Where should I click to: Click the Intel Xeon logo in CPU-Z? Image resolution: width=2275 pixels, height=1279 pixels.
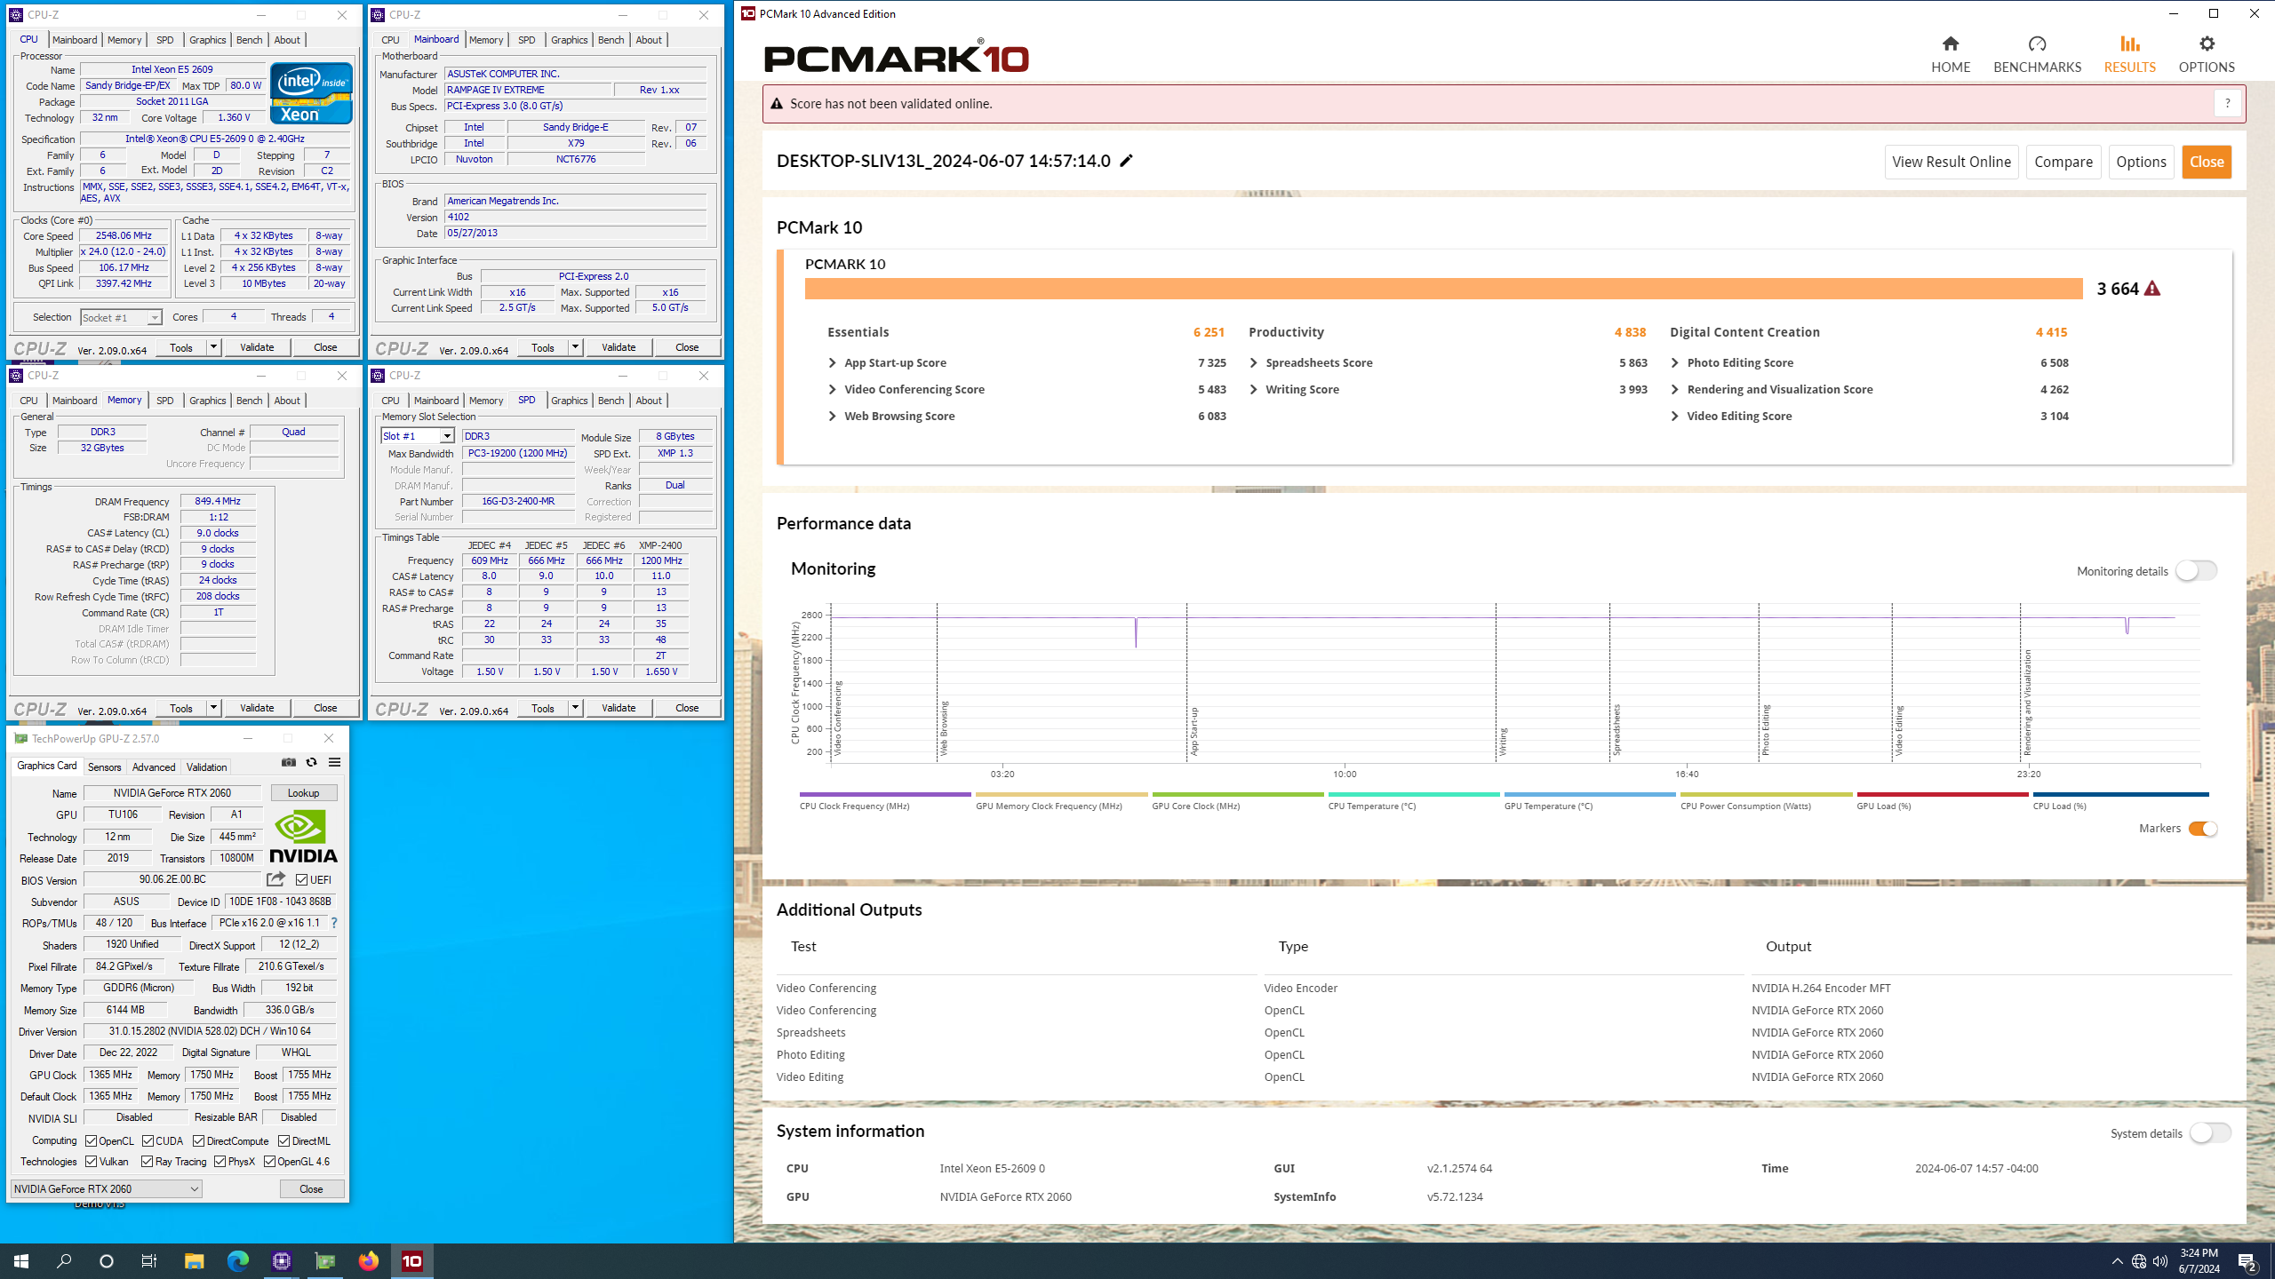point(311,93)
